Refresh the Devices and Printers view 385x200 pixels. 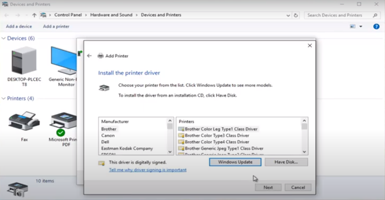296,15
